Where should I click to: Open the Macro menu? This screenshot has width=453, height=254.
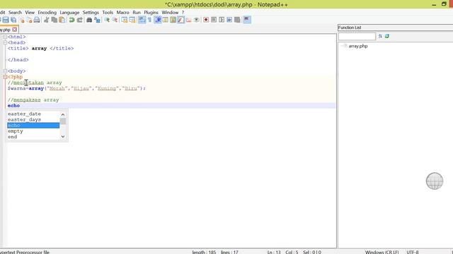122,13
